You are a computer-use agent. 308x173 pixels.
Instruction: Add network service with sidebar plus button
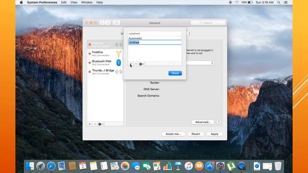pyautogui.click(x=90, y=124)
